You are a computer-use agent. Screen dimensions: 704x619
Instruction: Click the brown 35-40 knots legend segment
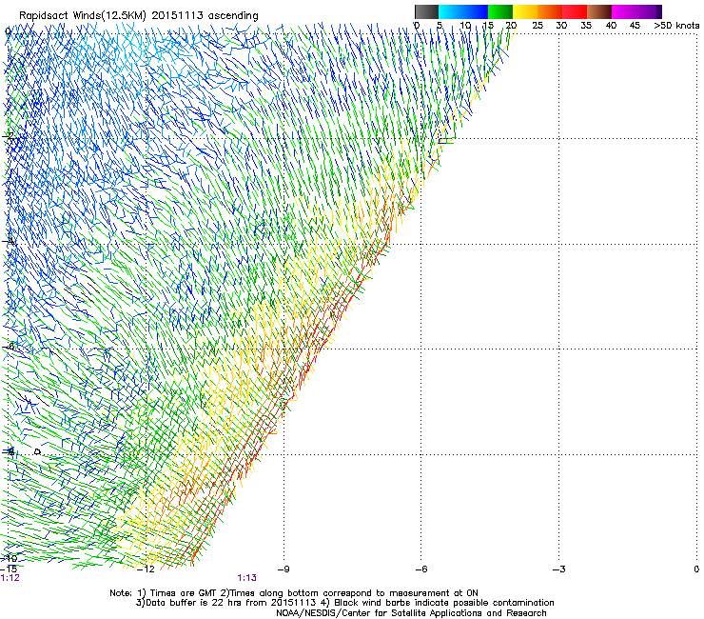pos(599,11)
